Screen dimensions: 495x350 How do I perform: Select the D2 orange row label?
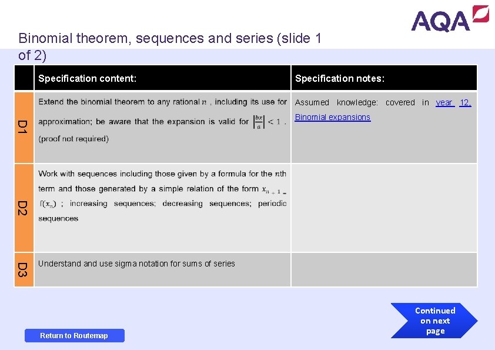[x=24, y=208]
